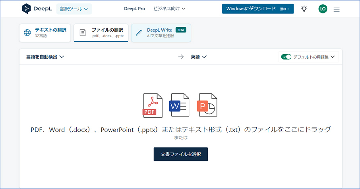Open the DeepL Pro link

(134, 9)
